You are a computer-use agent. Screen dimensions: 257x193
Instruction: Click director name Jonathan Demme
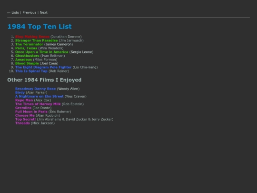pyautogui.click(x=66, y=37)
